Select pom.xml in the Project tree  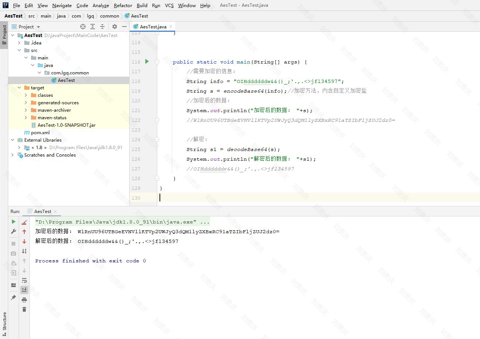(40, 132)
